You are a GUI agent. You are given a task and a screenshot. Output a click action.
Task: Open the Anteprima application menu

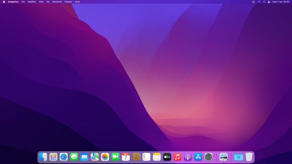pyautogui.click(x=13, y=2)
